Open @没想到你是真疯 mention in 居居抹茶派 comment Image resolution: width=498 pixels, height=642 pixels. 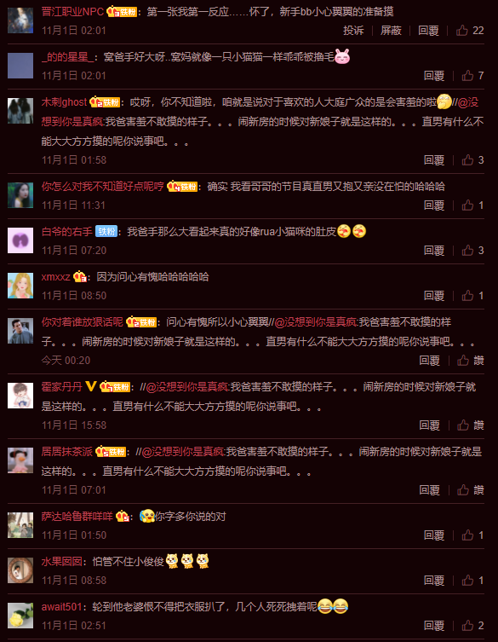[x=183, y=452]
